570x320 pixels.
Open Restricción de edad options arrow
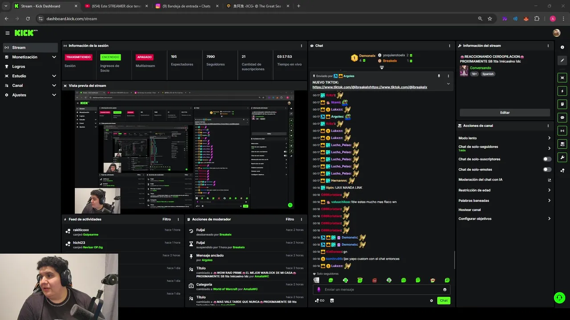pos(549,190)
